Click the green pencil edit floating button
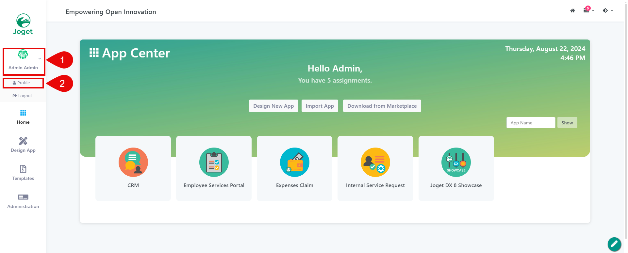The width and height of the screenshot is (628, 253). (614, 244)
